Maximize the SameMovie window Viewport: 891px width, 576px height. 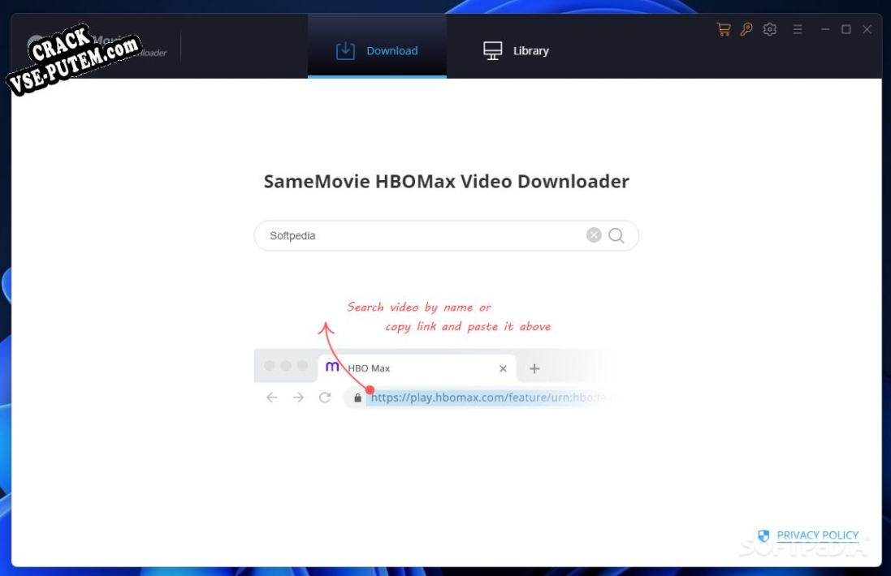click(846, 29)
